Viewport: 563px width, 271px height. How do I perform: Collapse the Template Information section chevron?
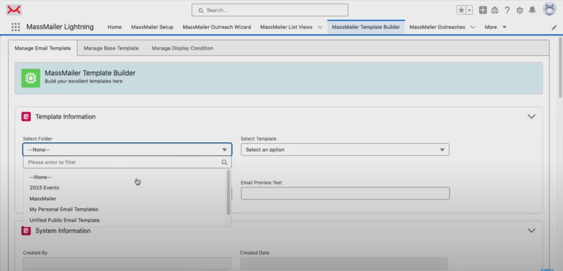click(x=532, y=117)
